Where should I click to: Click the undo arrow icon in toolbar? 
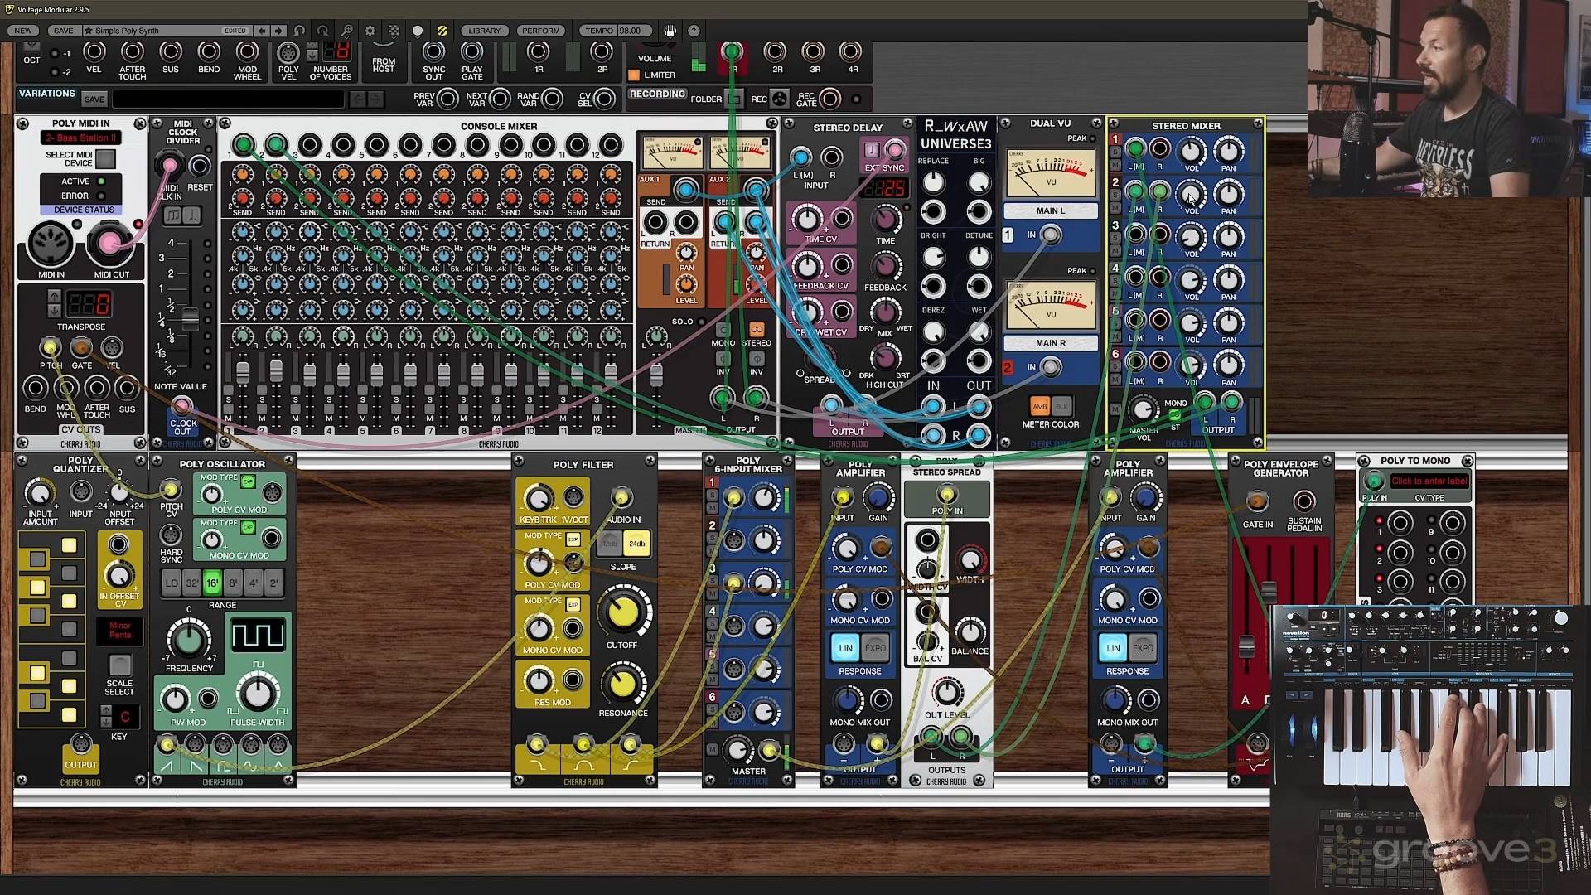tap(299, 31)
